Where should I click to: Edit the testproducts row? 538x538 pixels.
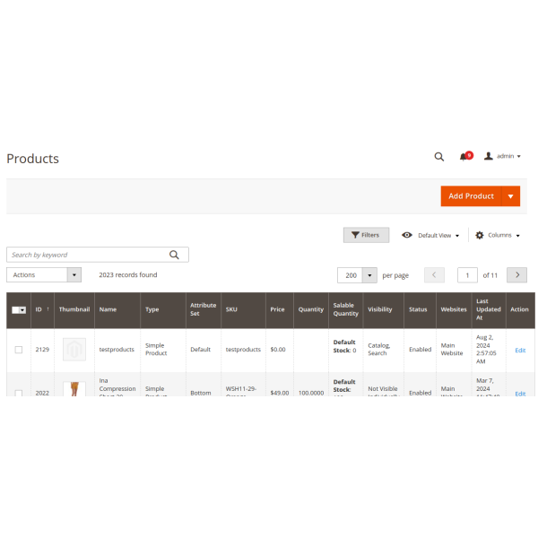(x=520, y=350)
